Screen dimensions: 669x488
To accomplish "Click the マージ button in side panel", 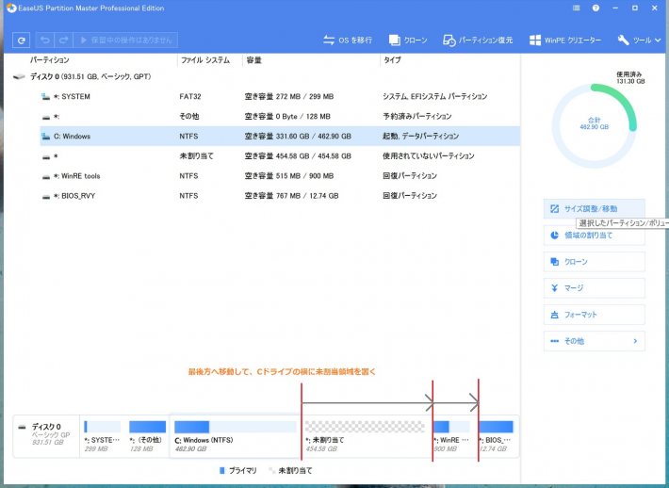I will tap(594, 288).
